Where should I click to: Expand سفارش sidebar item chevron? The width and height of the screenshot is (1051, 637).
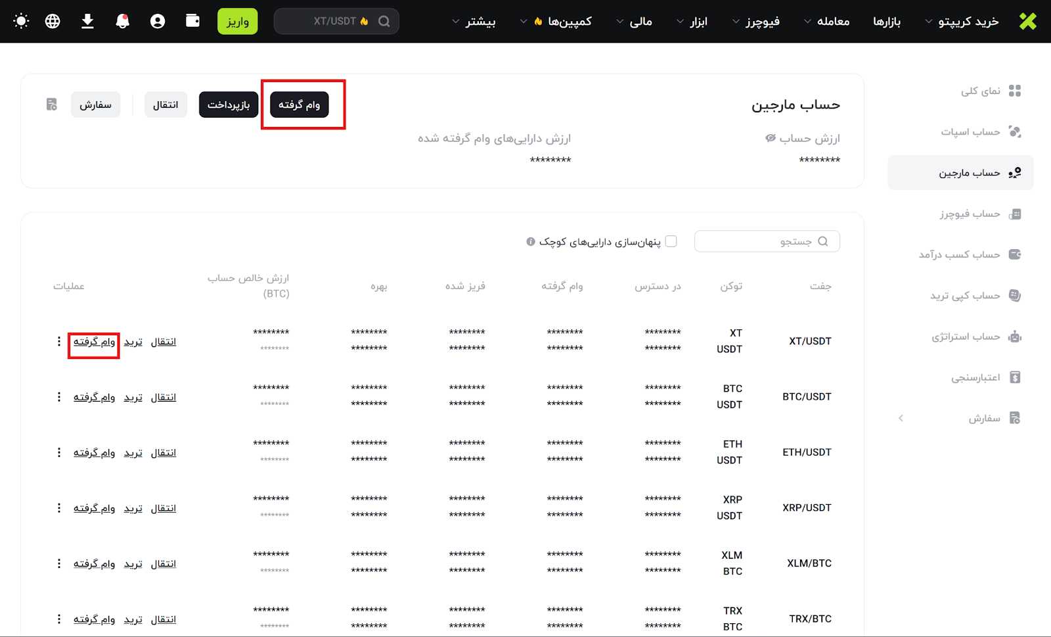pyautogui.click(x=901, y=418)
